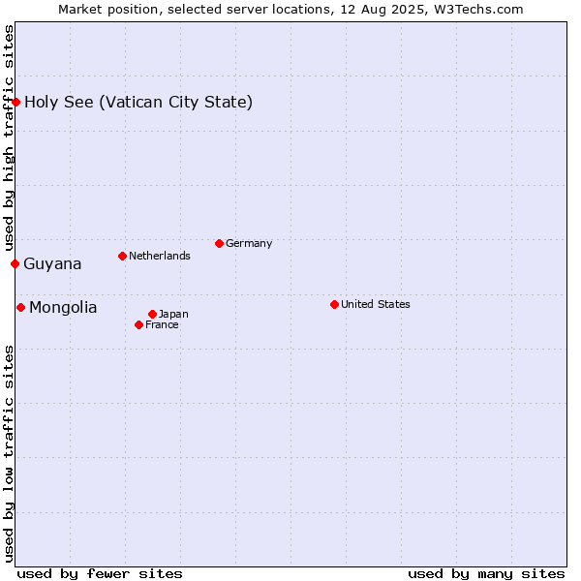Click the 'Germany' label
The width and height of the screenshot is (581, 581).
(x=249, y=243)
